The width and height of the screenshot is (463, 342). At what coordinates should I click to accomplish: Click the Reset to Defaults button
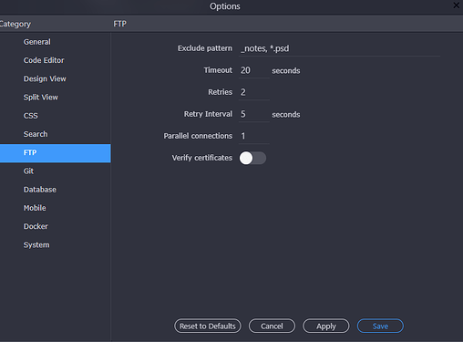click(208, 326)
